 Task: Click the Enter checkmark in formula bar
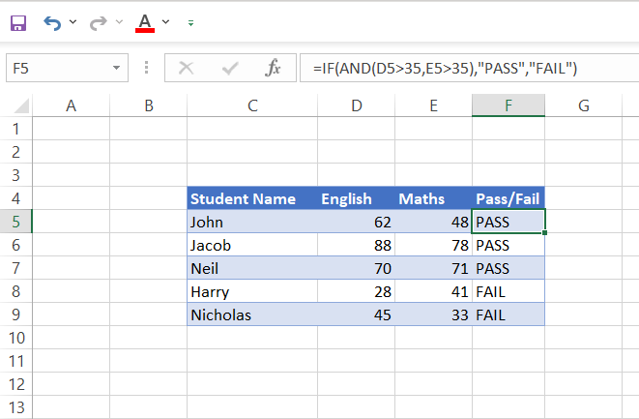(230, 68)
